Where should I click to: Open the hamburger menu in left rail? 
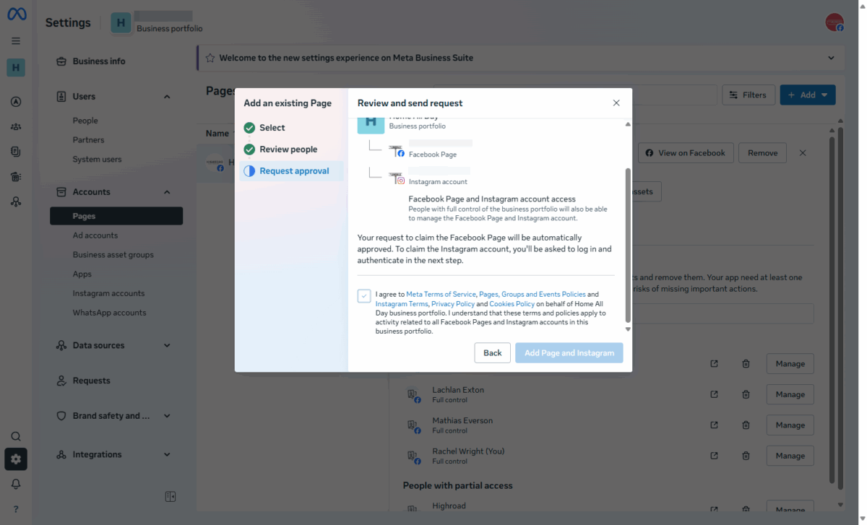(16, 41)
